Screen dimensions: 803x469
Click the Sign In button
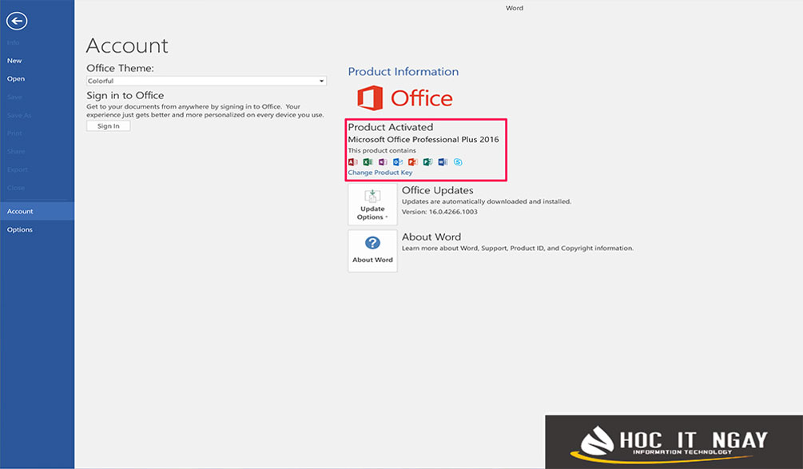[108, 126]
